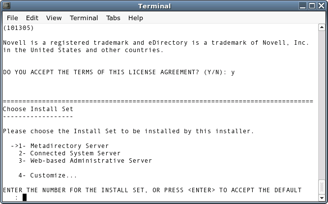Open the Terminal menu
The width and height of the screenshot is (328, 204).
click(x=84, y=18)
